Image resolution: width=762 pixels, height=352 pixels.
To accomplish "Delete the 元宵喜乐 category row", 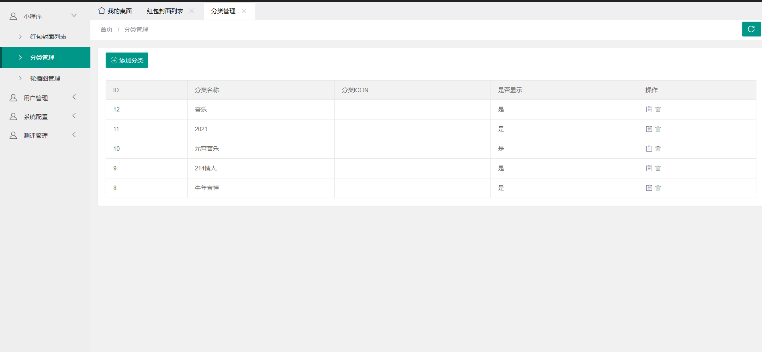I will pyautogui.click(x=658, y=149).
